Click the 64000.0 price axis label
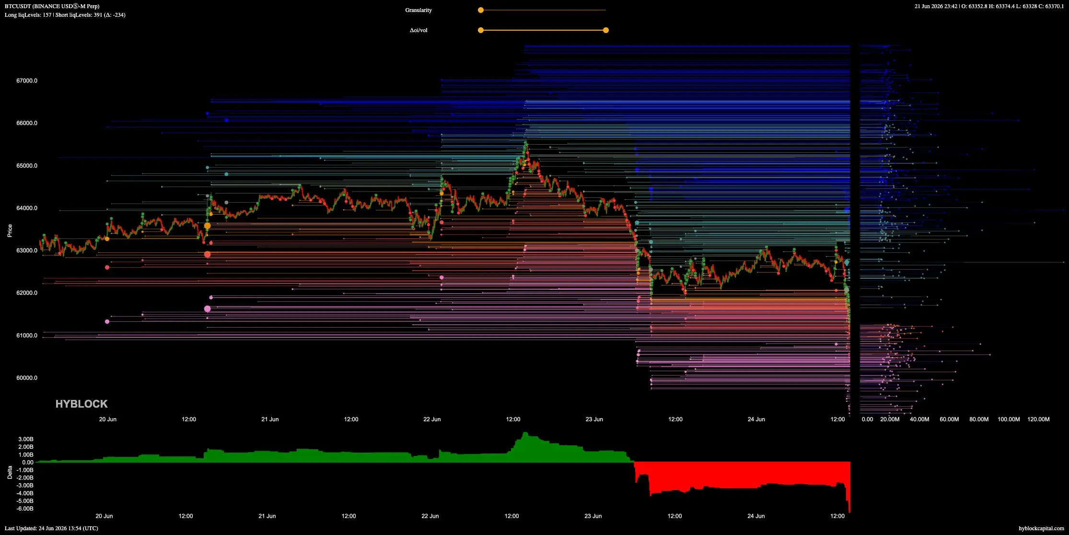 [27, 208]
